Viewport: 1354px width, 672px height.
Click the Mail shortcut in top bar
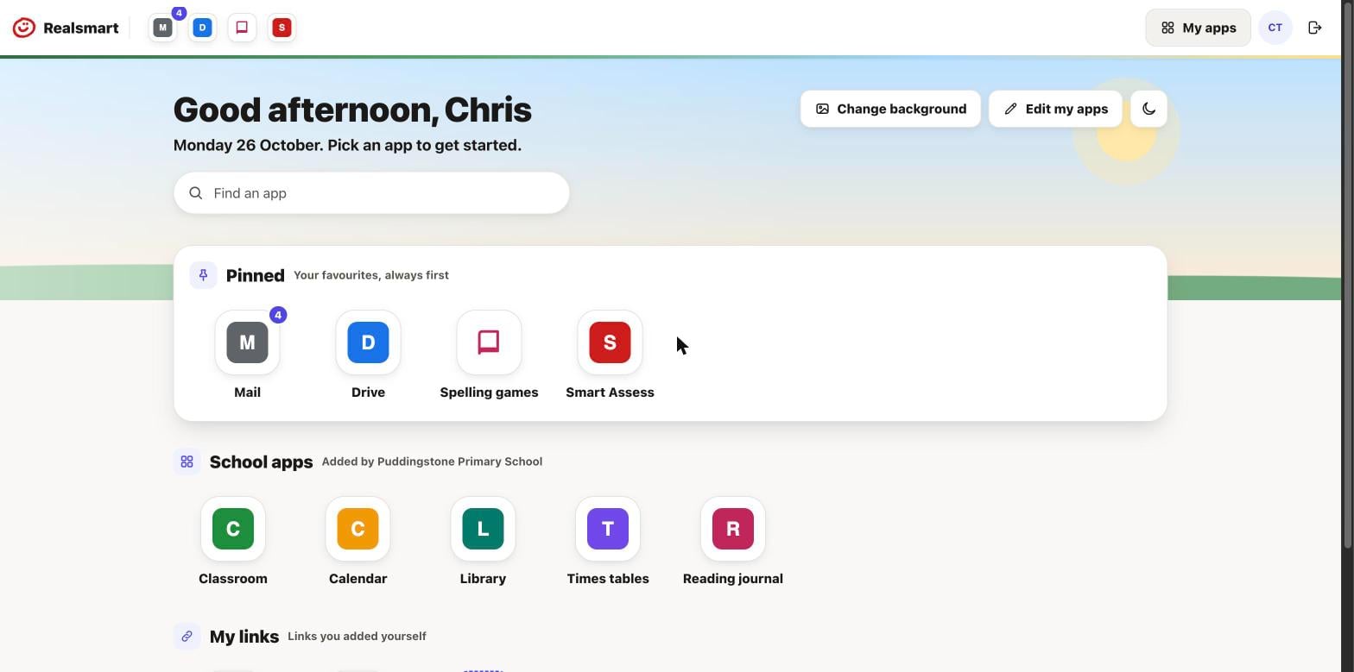162,28
